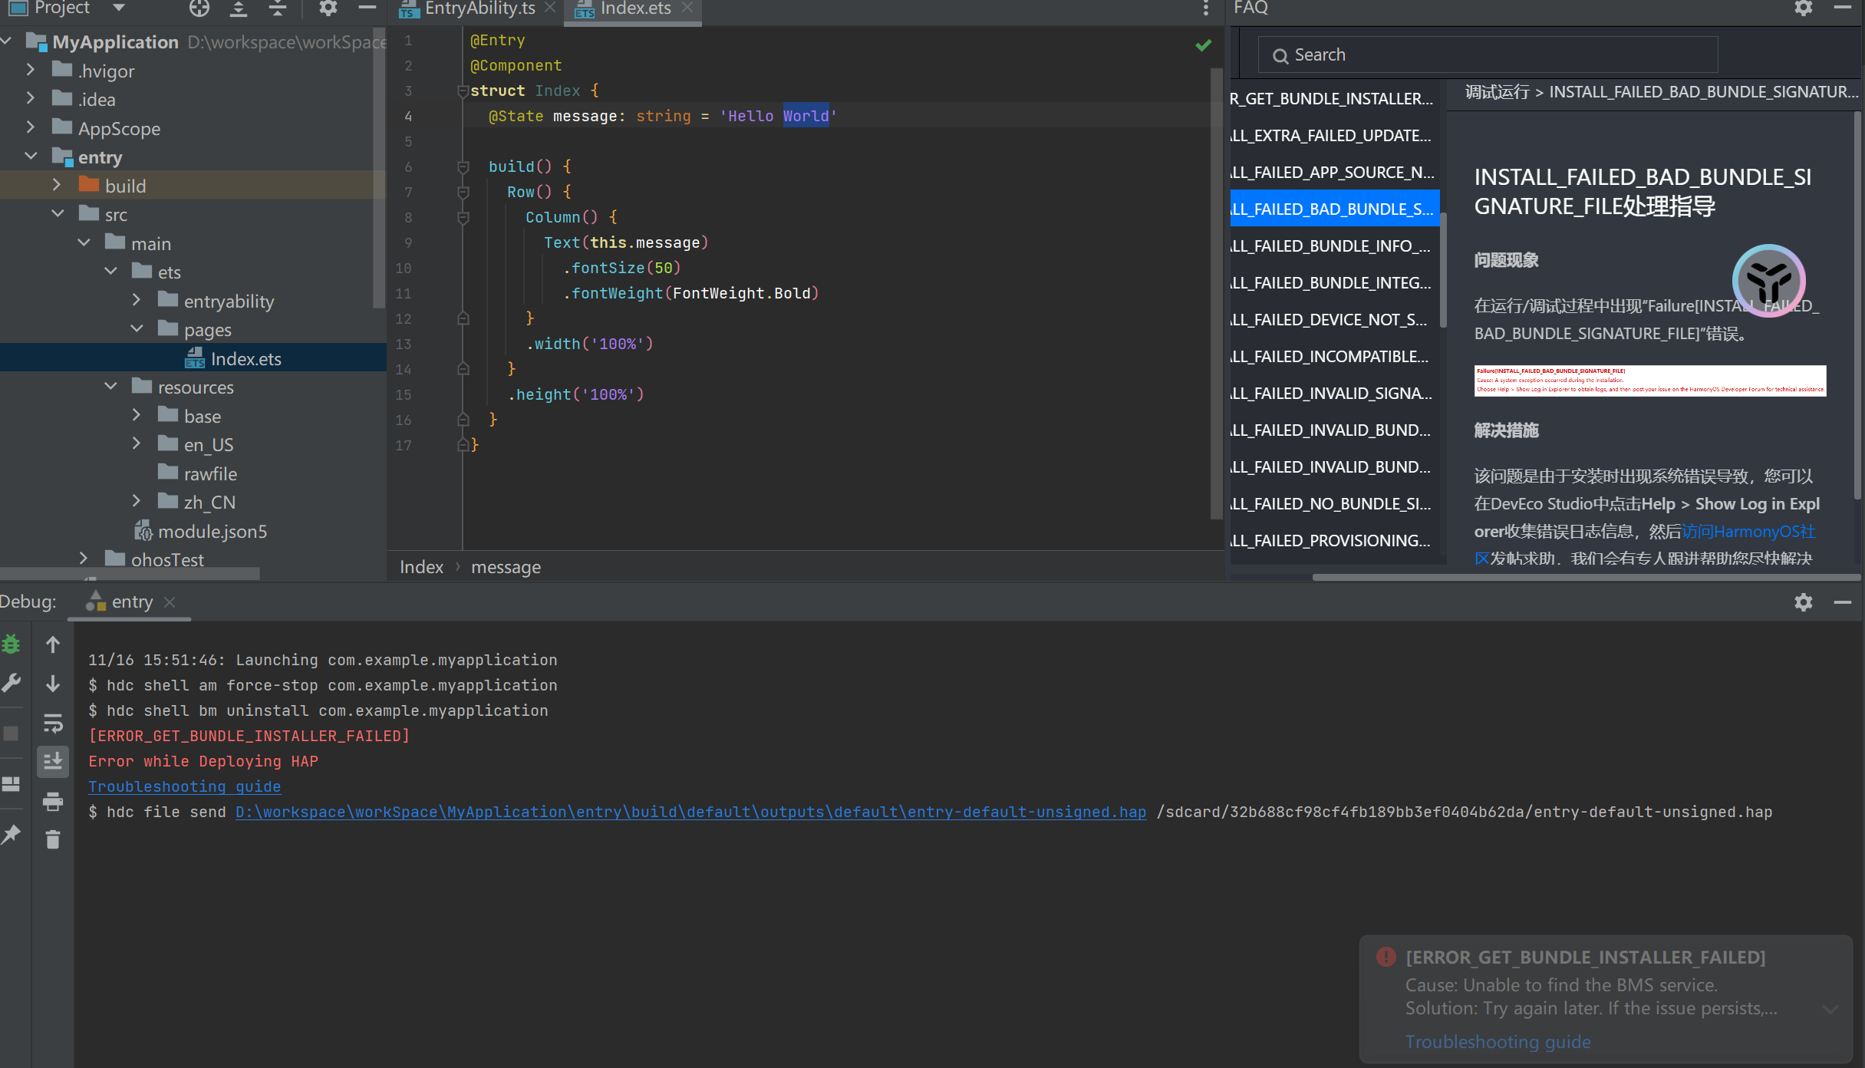Hide the FAQ panel
This screenshot has height=1068, width=1865.
(1843, 8)
